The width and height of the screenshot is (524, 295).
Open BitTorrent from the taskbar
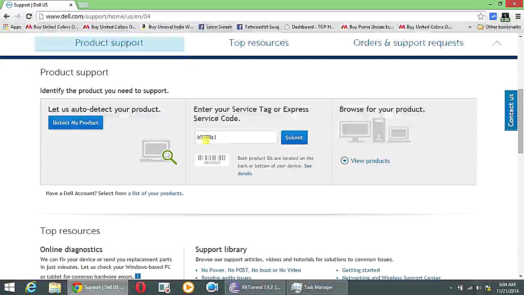click(x=255, y=287)
